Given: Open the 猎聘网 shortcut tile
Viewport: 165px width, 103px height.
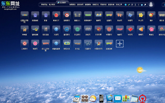Looking at the screenshot, I should (141, 29).
